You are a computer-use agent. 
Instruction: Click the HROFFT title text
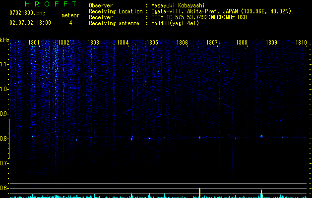tap(51, 4)
